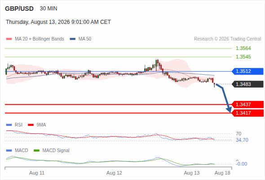Click the MACD value -0.00

click(x=242, y=164)
